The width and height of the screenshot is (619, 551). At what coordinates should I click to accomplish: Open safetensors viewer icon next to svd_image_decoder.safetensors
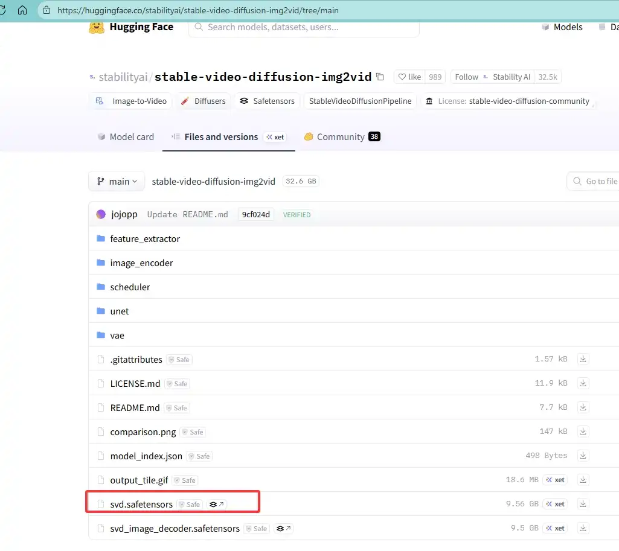(283, 528)
